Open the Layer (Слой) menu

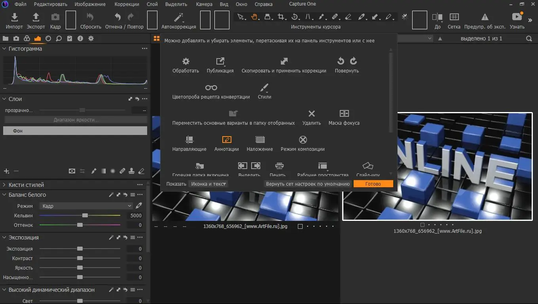click(152, 4)
